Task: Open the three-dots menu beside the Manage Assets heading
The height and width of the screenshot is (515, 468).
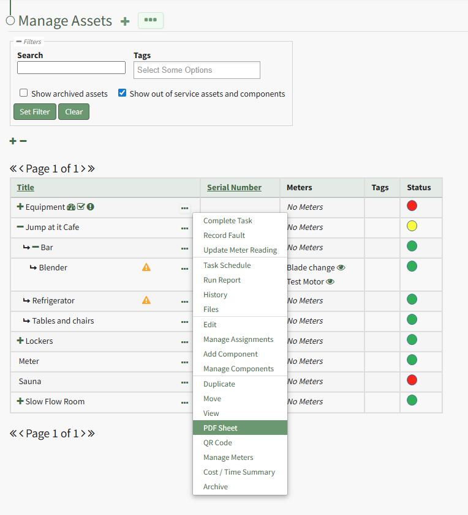Action: (x=150, y=21)
